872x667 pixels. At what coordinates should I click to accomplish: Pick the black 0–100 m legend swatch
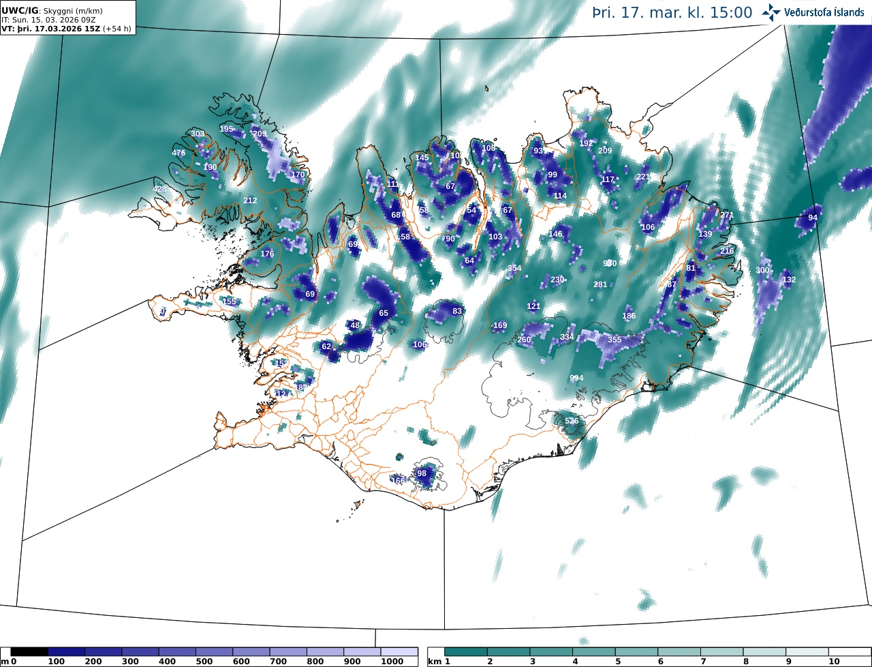tap(29, 652)
